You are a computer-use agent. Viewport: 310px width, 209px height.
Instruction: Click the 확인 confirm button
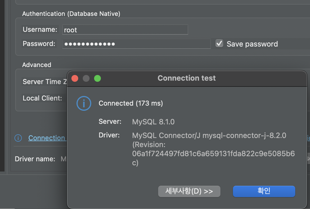pyautogui.click(x=264, y=191)
